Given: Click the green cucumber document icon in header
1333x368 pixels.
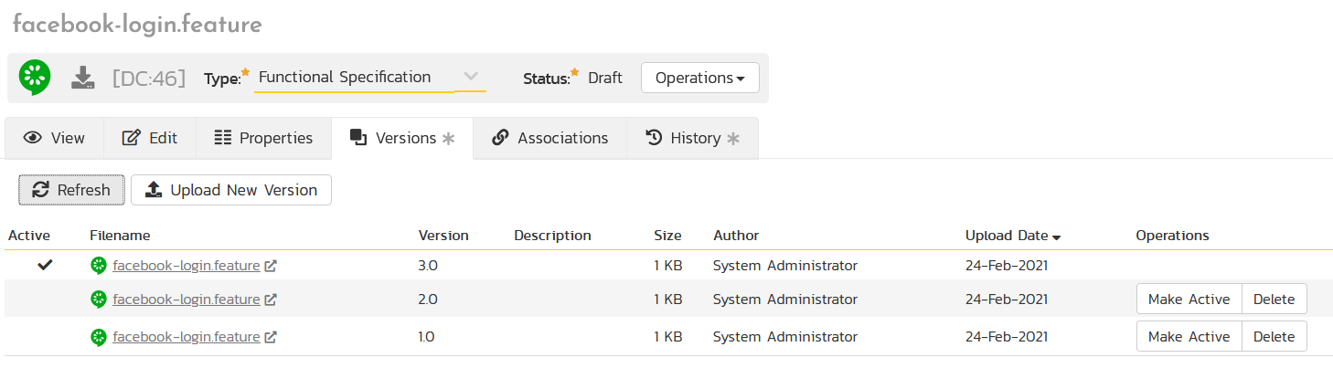Looking at the screenshot, I should (35, 78).
